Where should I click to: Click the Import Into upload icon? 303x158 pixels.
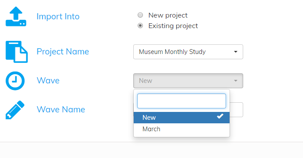coord(16,16)
